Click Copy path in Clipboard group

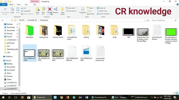pos(26,11)
